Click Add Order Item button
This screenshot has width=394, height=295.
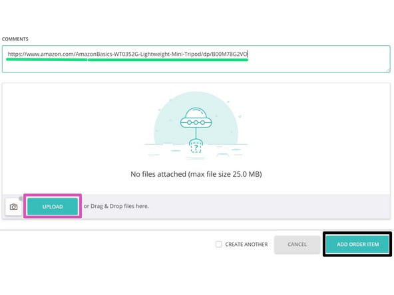357,245
